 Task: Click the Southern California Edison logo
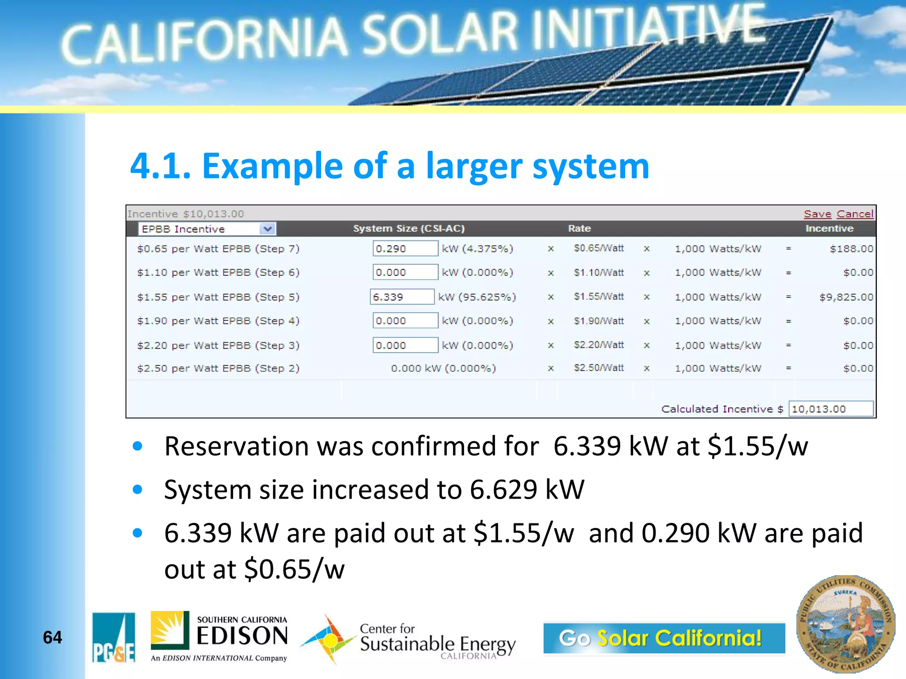tap(219, 636)
